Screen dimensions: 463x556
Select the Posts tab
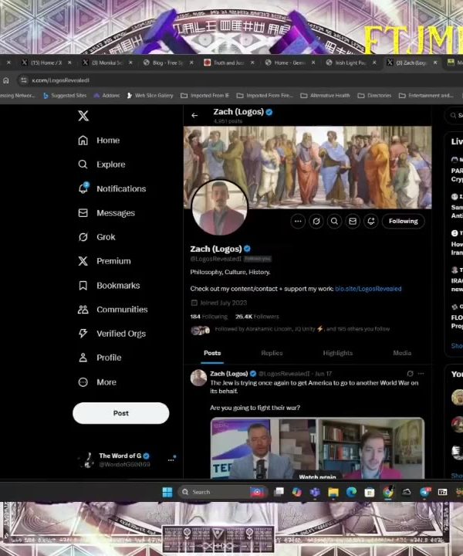[212, 353]
